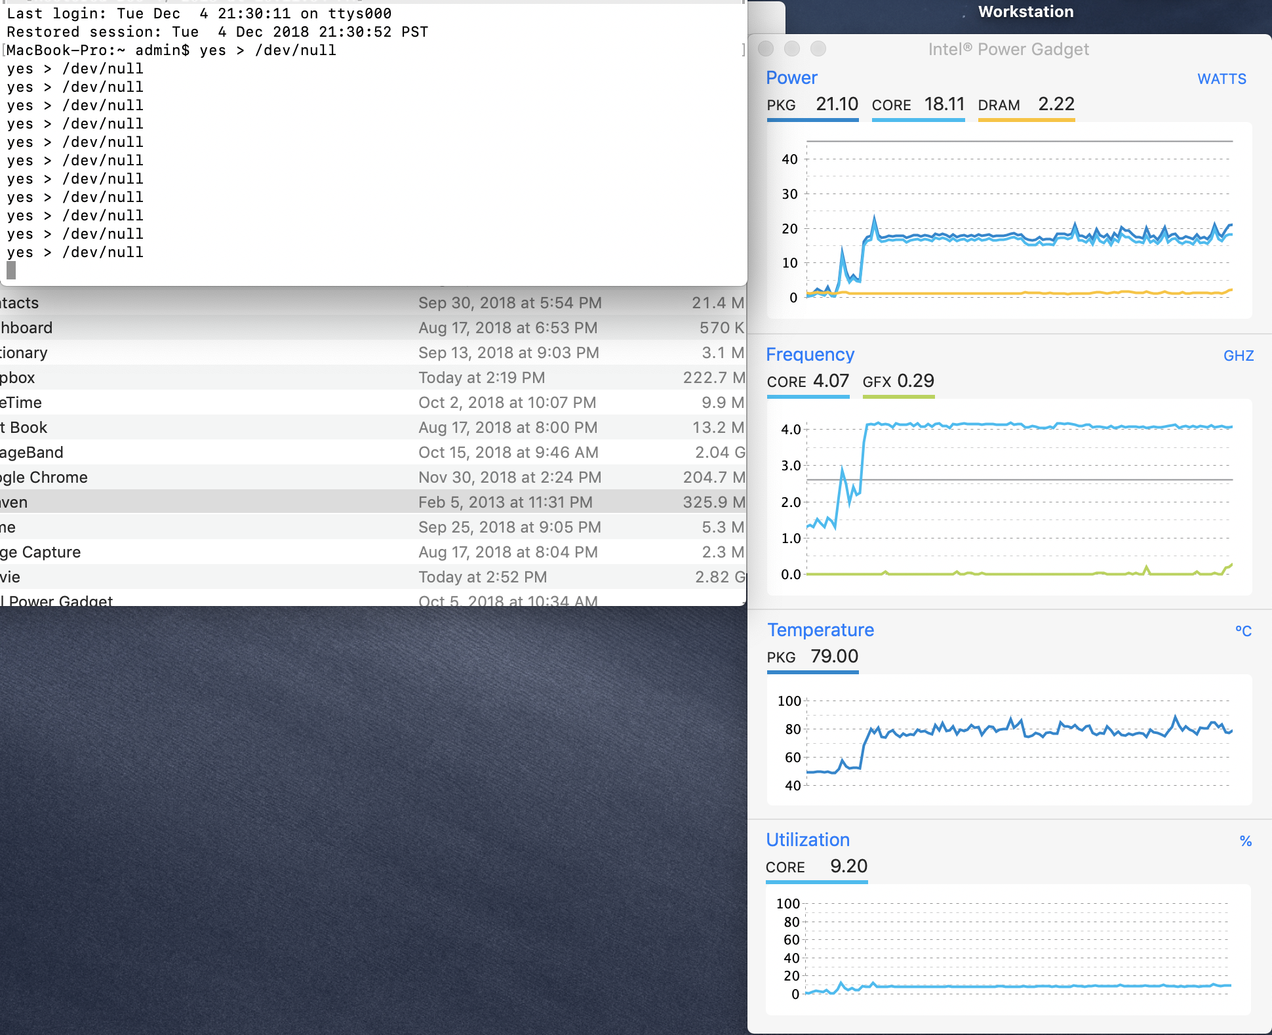
Task: Click the Intel Power Gadget title bar
Action: coord(1008,49)
